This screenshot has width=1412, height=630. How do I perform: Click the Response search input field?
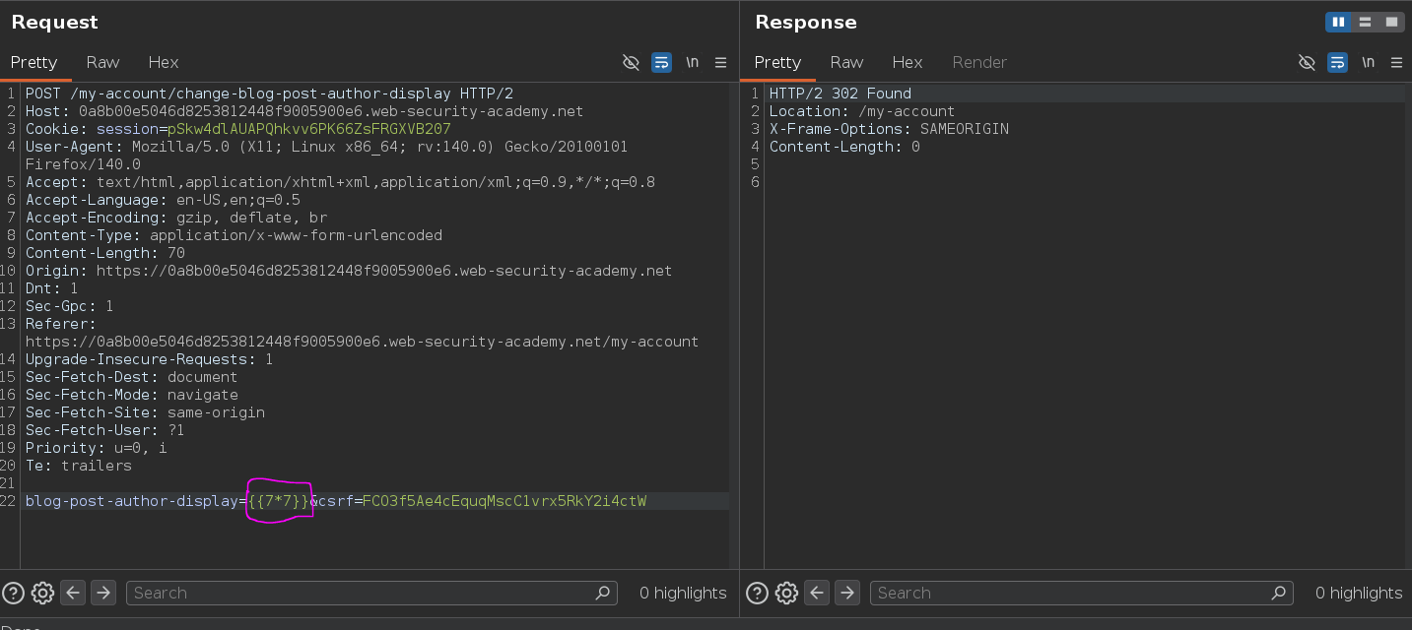(1081, 593)
